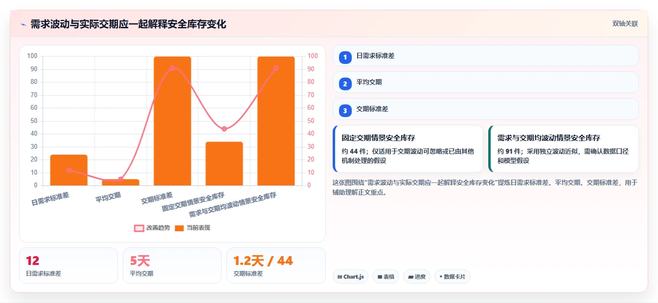
Task: Select list item 2 平均交期
Action: point(485,82)
